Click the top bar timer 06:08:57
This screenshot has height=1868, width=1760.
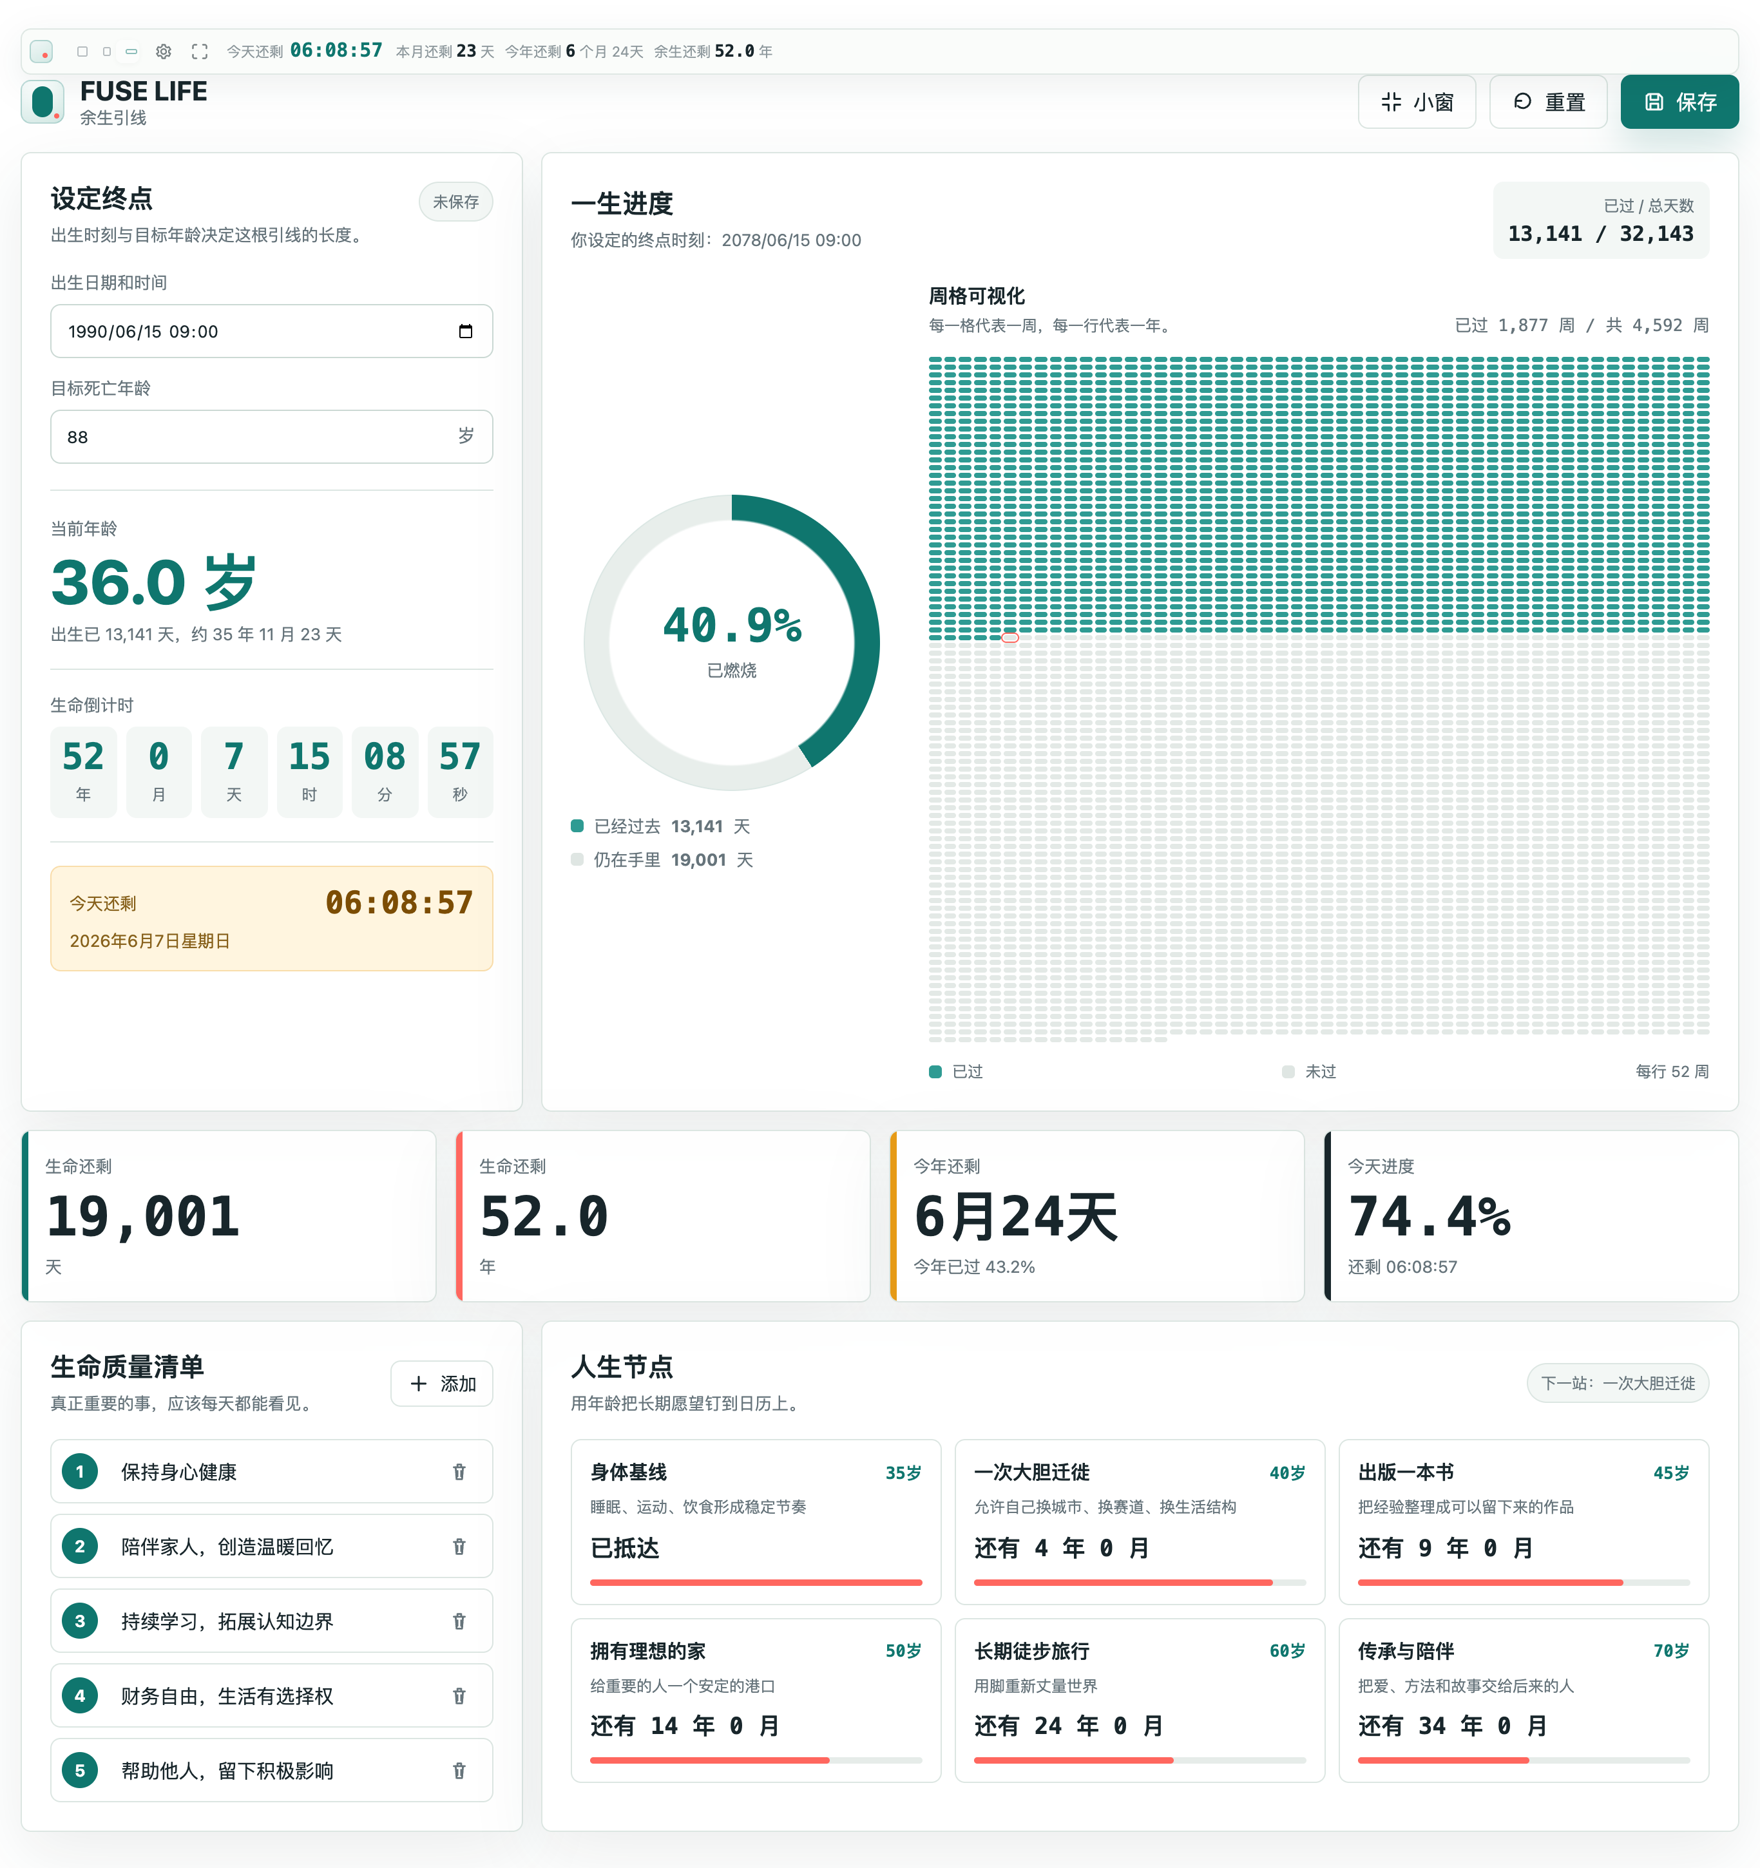[336, 51]
